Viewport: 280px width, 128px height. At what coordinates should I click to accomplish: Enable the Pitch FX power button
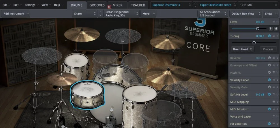tap(269, 73)
